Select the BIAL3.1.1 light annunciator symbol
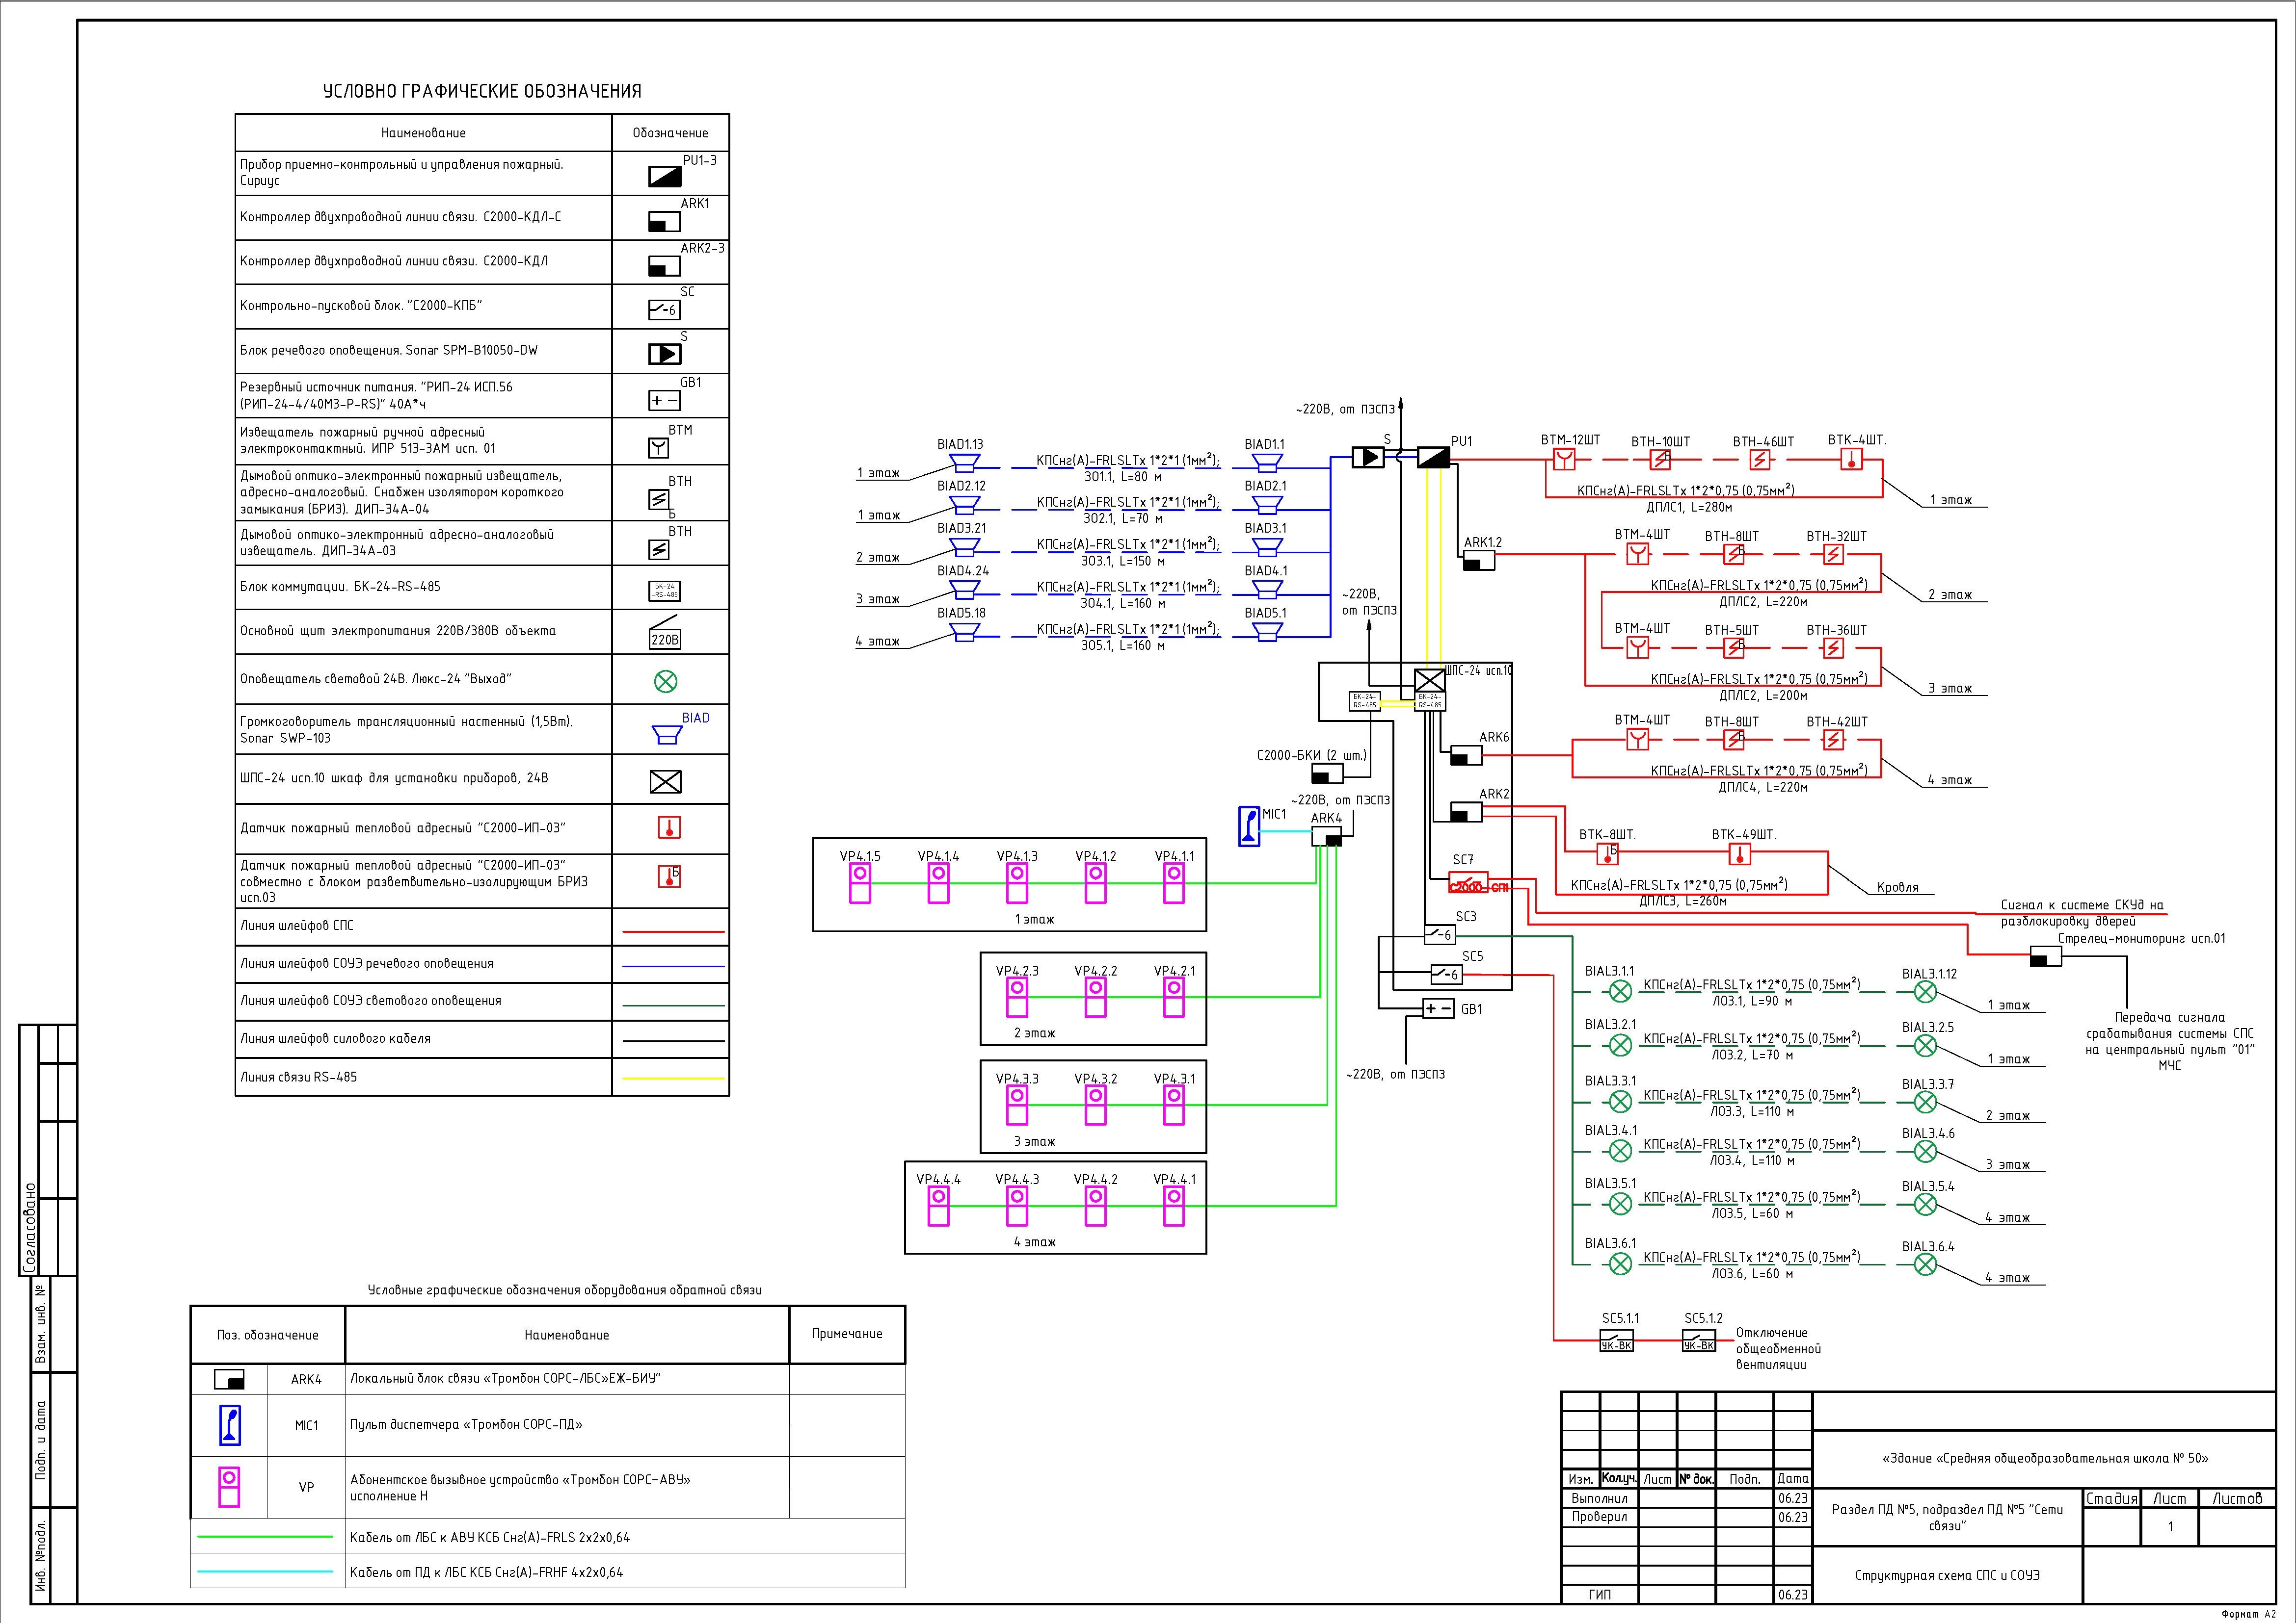Viewport: 2296px width, 1623px height. pos(1620,991)
